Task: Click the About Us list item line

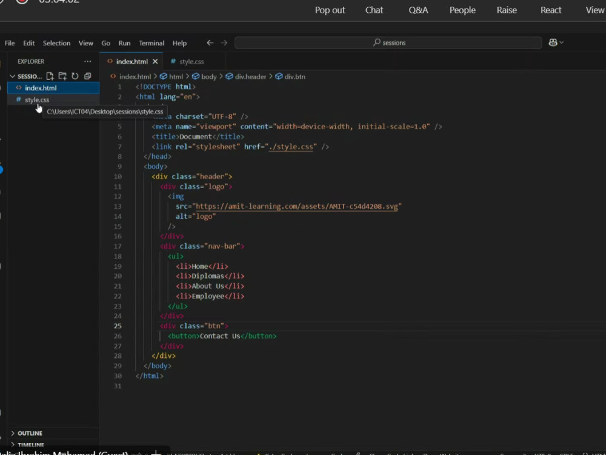Action: coord(210,286)
